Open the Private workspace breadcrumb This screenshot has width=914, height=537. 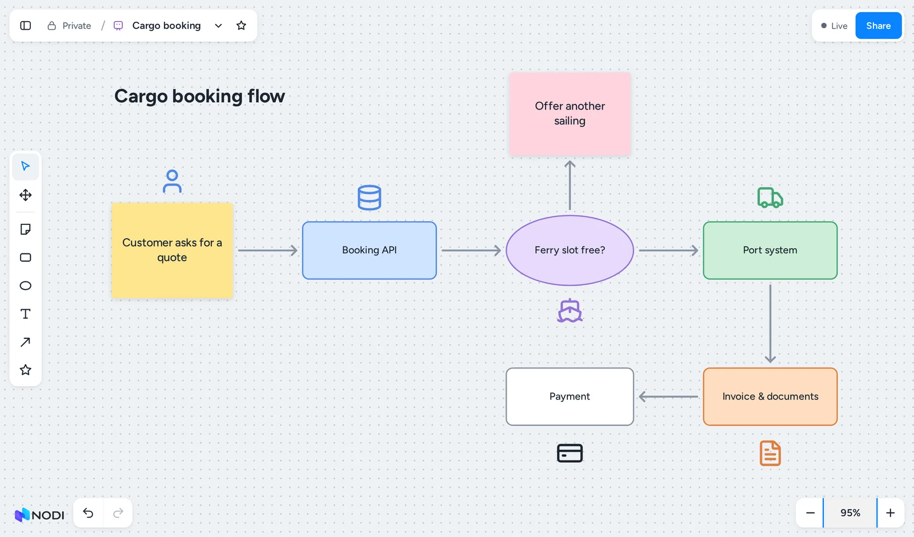[x=69, y=26]
